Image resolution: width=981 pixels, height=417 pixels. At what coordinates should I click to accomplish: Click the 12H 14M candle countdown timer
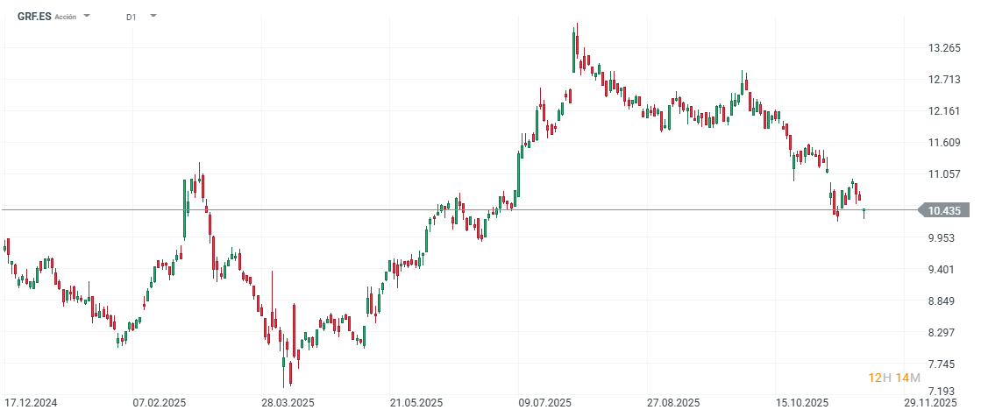click(894, 378)
